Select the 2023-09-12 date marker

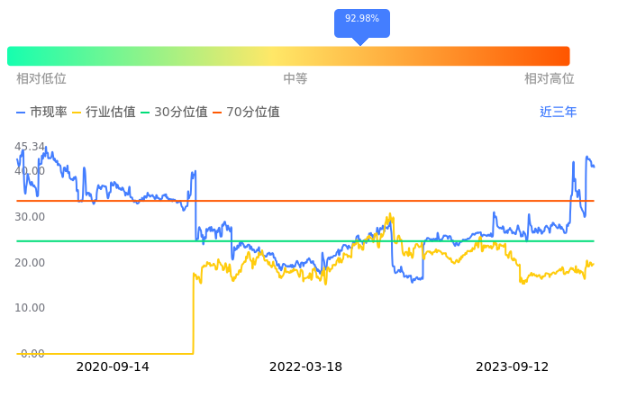pos(513,367)
